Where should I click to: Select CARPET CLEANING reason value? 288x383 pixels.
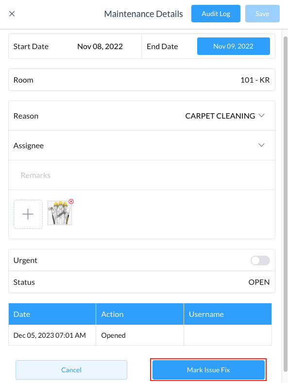tap(220, 116)
